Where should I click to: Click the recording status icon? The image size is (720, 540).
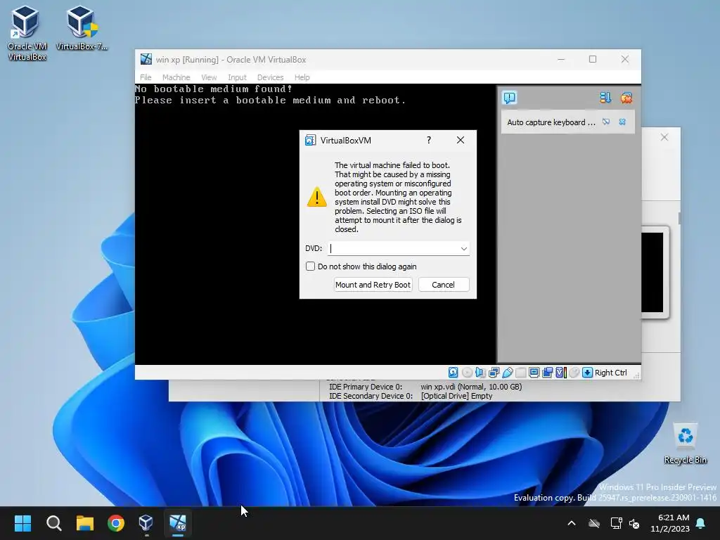click(547, 373)
